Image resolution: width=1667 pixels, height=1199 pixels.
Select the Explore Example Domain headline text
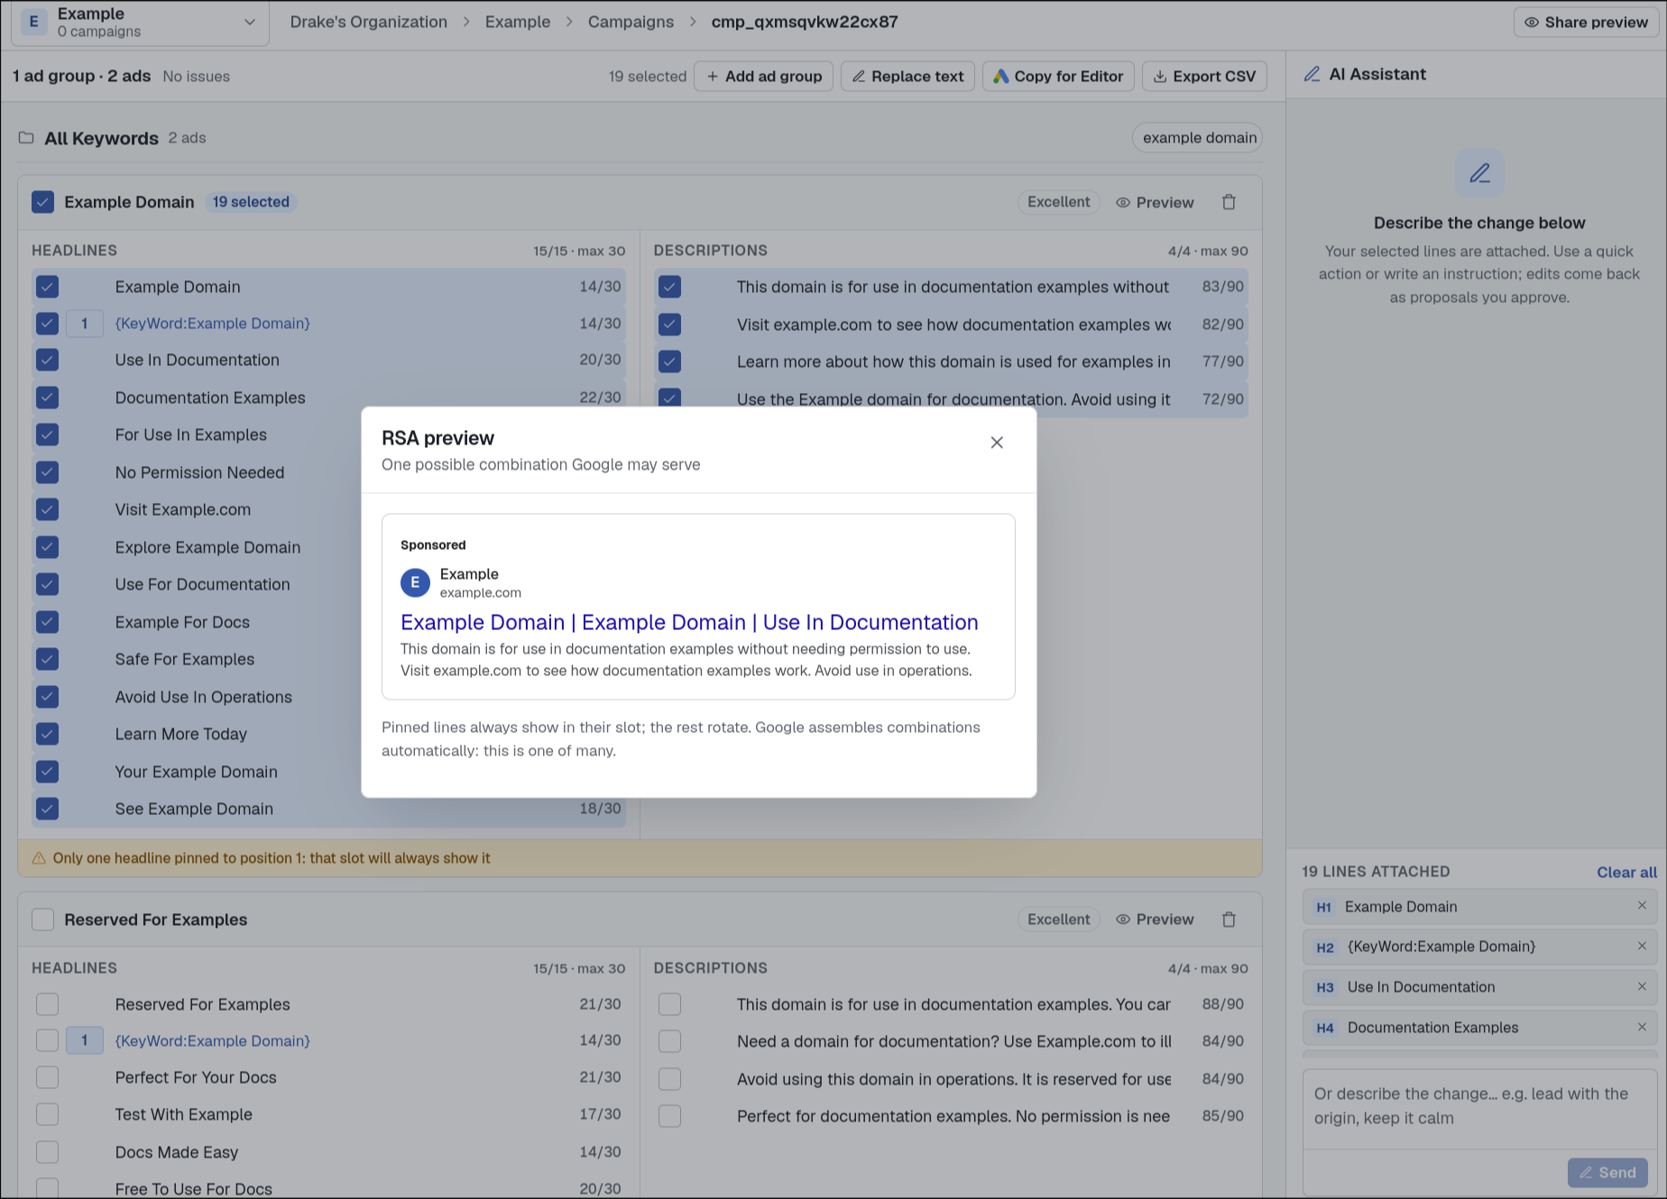click(x=207, y=548)
